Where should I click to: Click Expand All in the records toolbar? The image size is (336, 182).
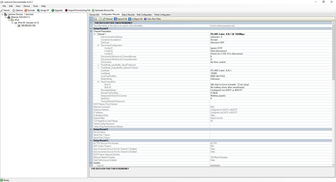(120, 19)
